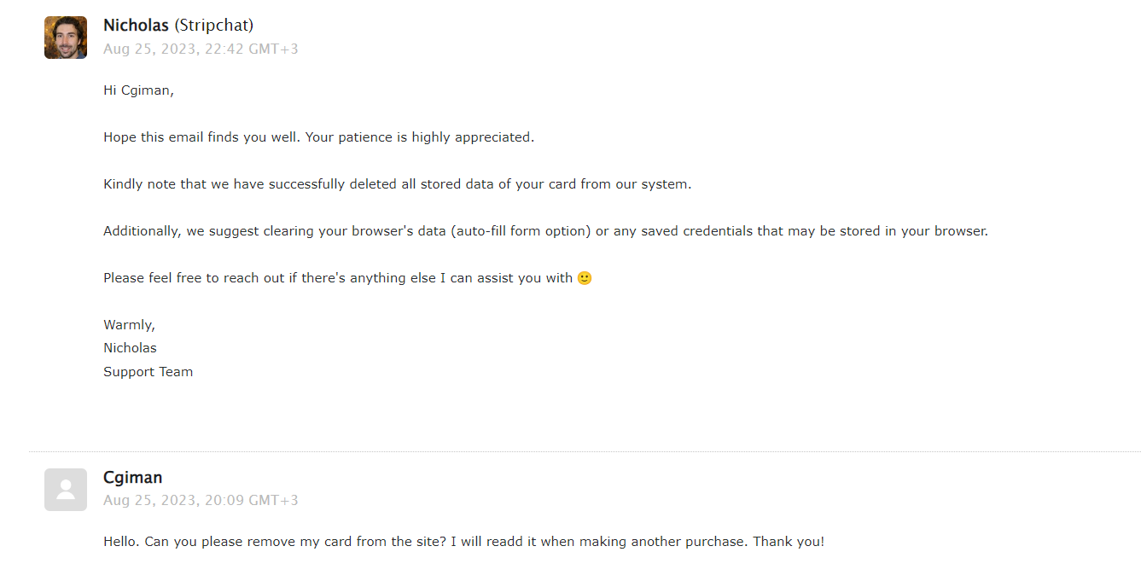Click the dotted divider between messages
This screenshot has height=581, width=1141.
click(585, 451)
